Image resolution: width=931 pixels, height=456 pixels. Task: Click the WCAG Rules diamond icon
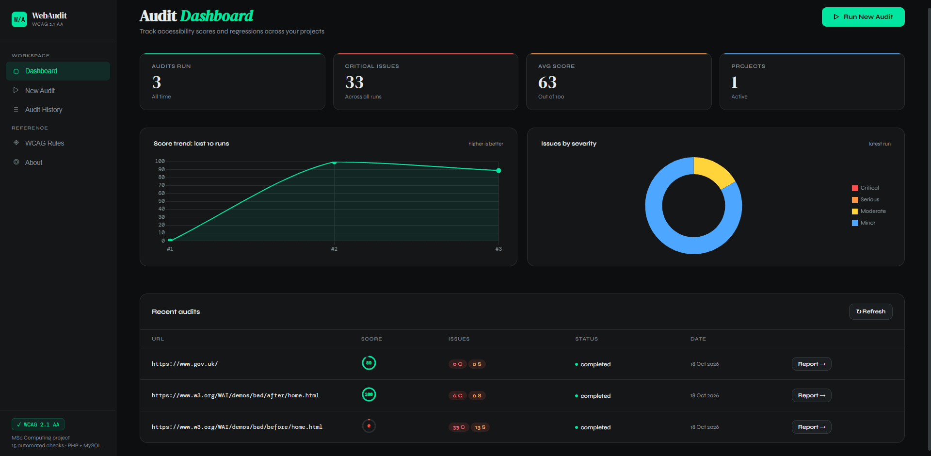pos(16,143)
